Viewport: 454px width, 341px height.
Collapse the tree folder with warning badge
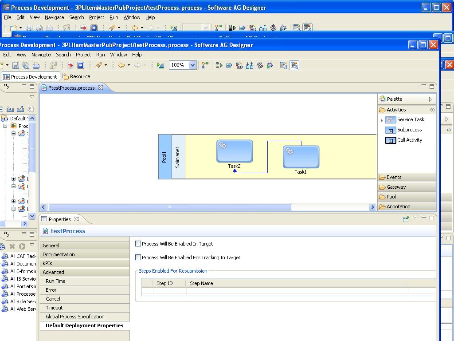coord(13,186)
